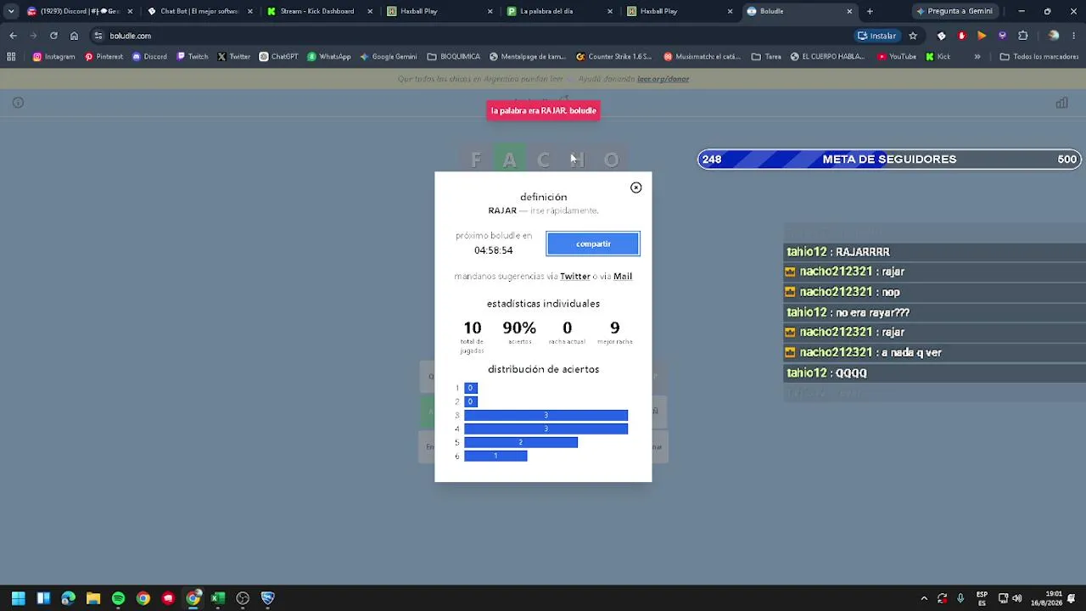Open the Twitter bookmark in bookmarks bar
This screenshot has height=611, width=1086.
233,57
